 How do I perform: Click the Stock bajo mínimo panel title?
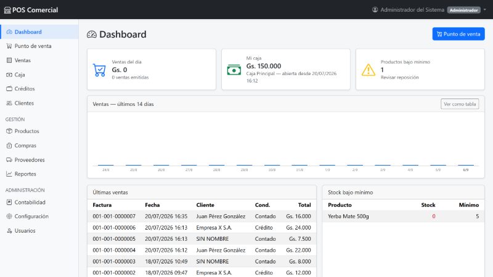point(350,193)
